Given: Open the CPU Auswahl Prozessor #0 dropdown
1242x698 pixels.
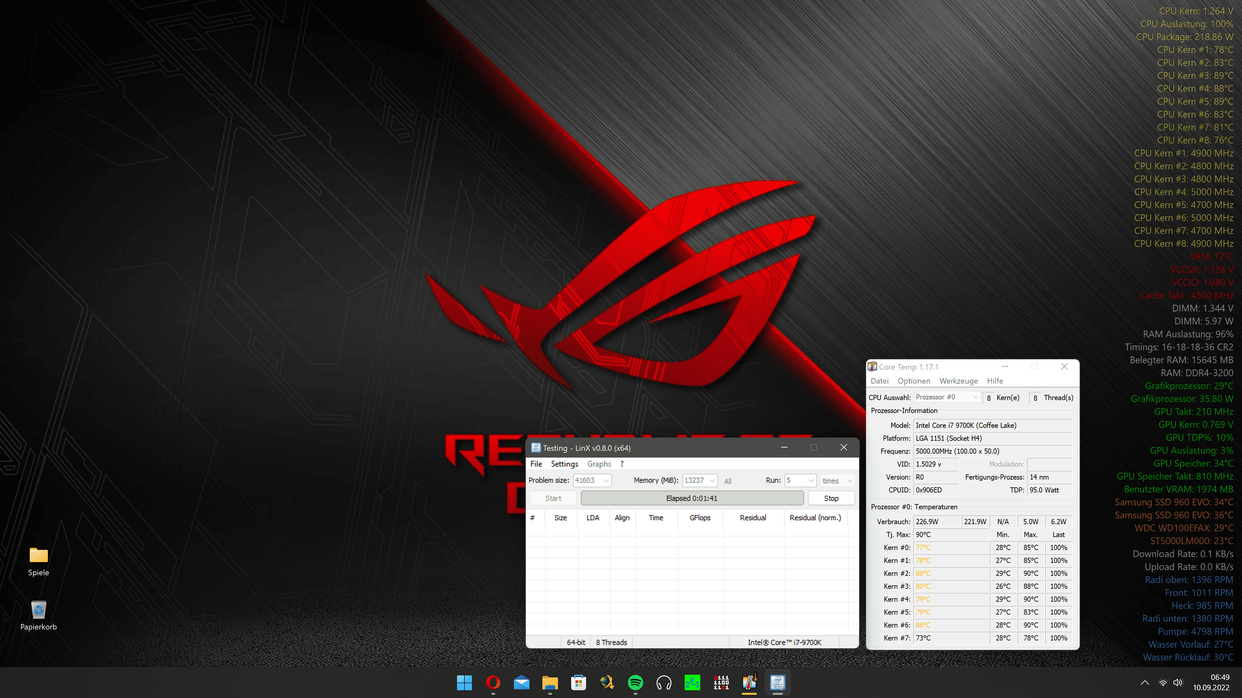Looking at the screenshot, I should pyautogui.click(x=946, y=397).
